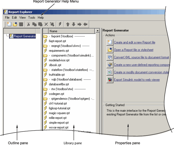Click the rptgendemos folder icon
Viewport: 174px width, 145px height.
(45, 99)
